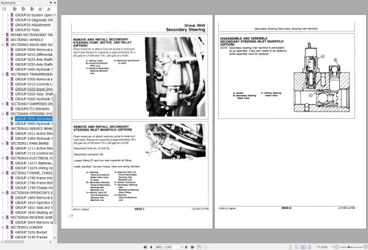Open bookmark panel options menu icon
The width and height of the screenshot is (368, 250).
[x=4, y=9]
